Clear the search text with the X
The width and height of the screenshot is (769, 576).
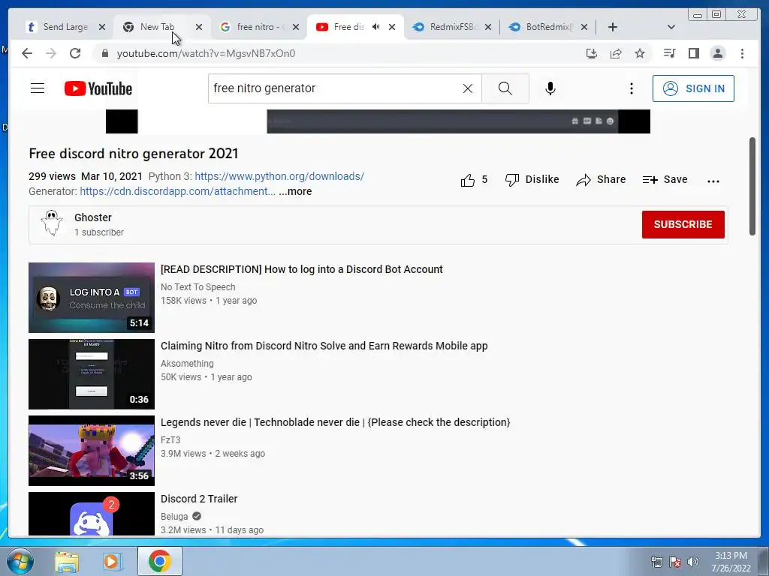468,88
